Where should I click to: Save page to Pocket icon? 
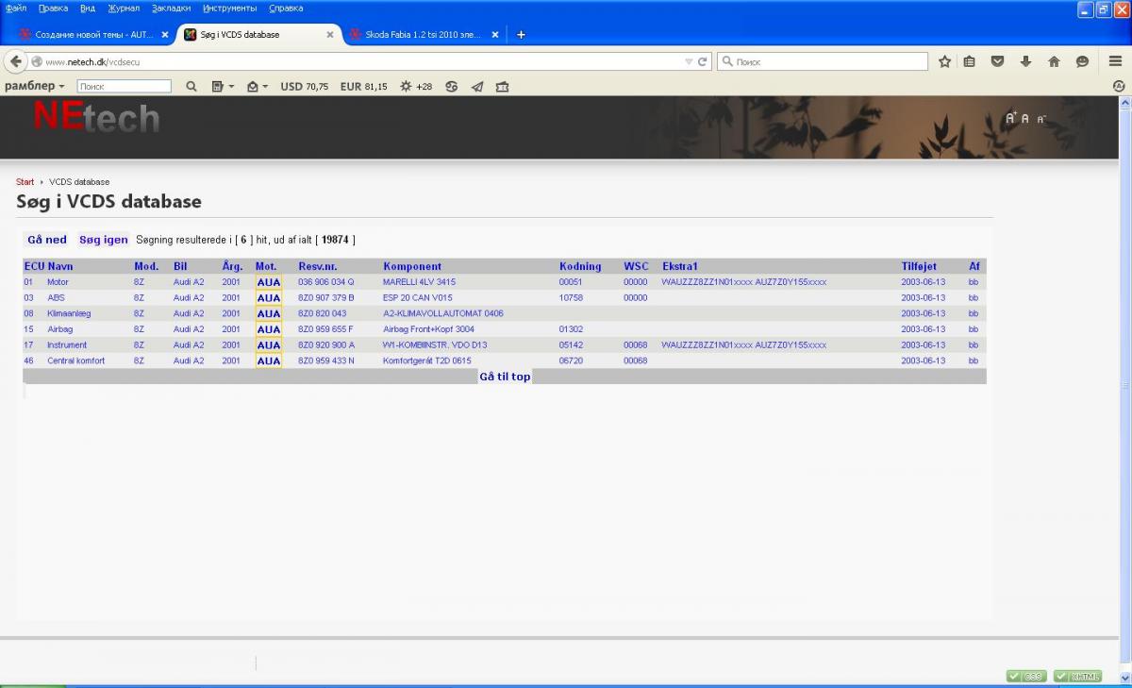point(997,61)
